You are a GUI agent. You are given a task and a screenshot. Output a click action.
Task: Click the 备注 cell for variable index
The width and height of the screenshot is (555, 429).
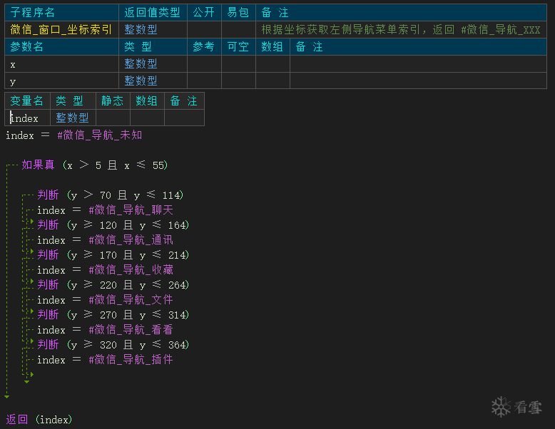click(x=184, y=118)
